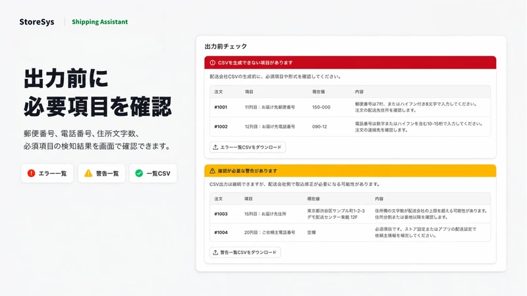Click the エラー一覧 label text
The image size is (527, 296).
click(x=53, y=174)
